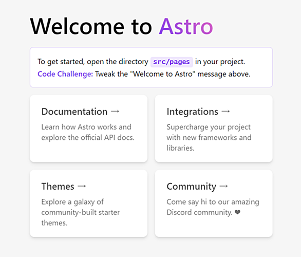Click the 'Code Challenge:' purple text
The width and height of the screenshot is (301, 257).
click(65, 74)
